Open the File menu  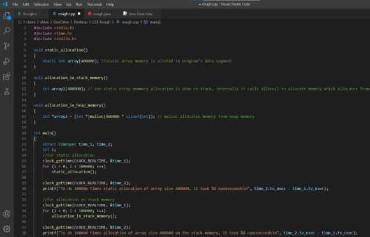pos(15,4)
